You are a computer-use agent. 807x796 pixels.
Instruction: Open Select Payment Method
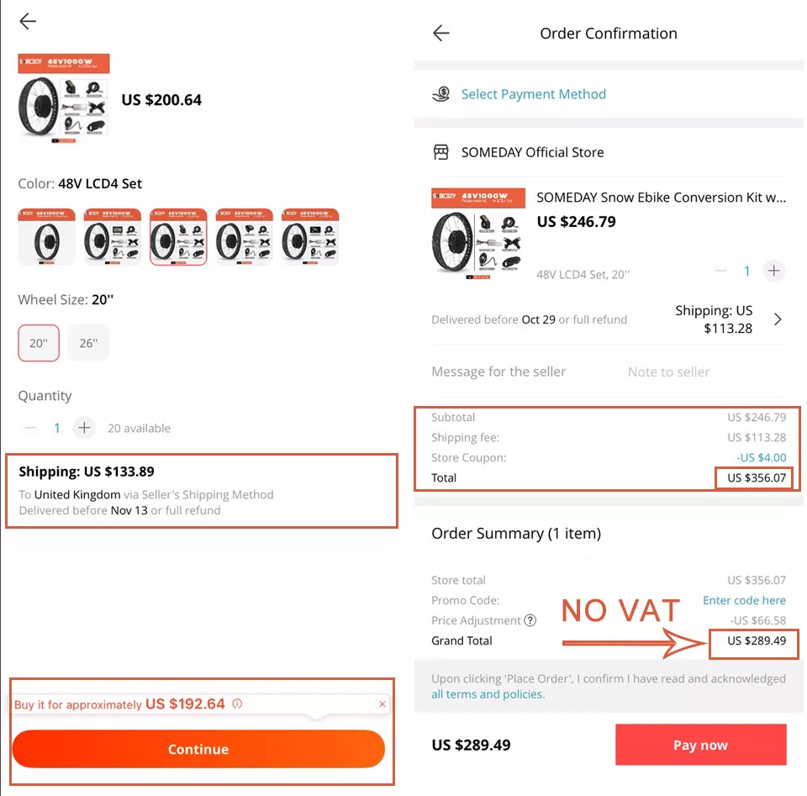pos(533,94)
